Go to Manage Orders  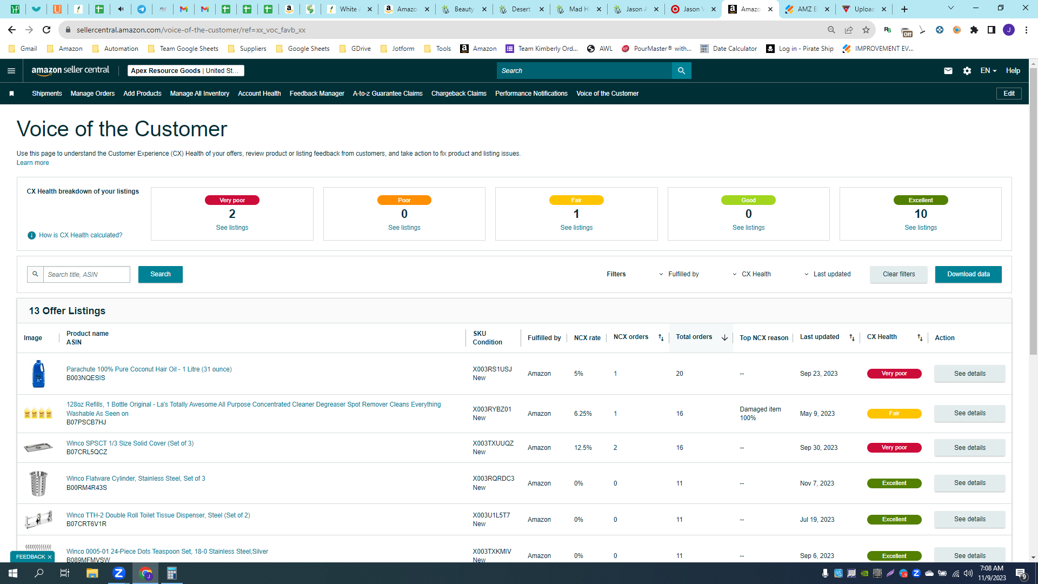click(x=92, y=94)
